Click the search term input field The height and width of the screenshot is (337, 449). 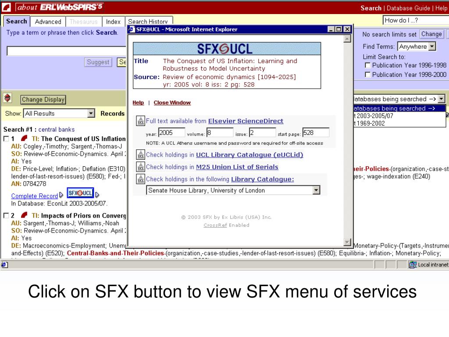click(x=67, y=51)
